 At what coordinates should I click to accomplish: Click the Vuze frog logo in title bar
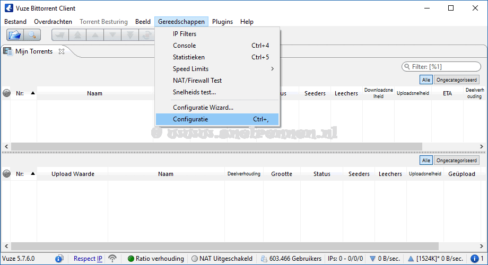(x=9, y=8)
